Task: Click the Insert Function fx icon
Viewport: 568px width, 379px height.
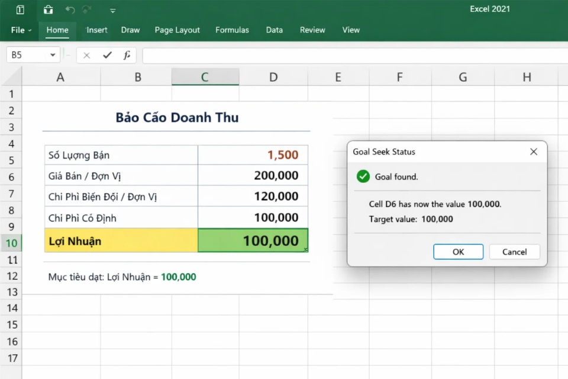Action: (127, 54)
